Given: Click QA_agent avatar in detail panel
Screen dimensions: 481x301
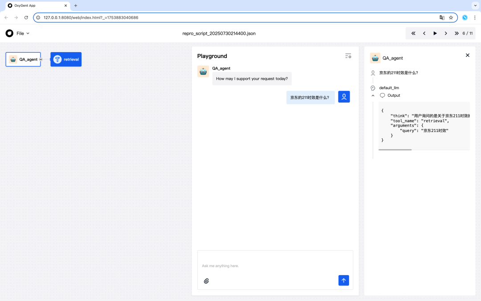Looking at the screenshot, I should click(375, 58).
